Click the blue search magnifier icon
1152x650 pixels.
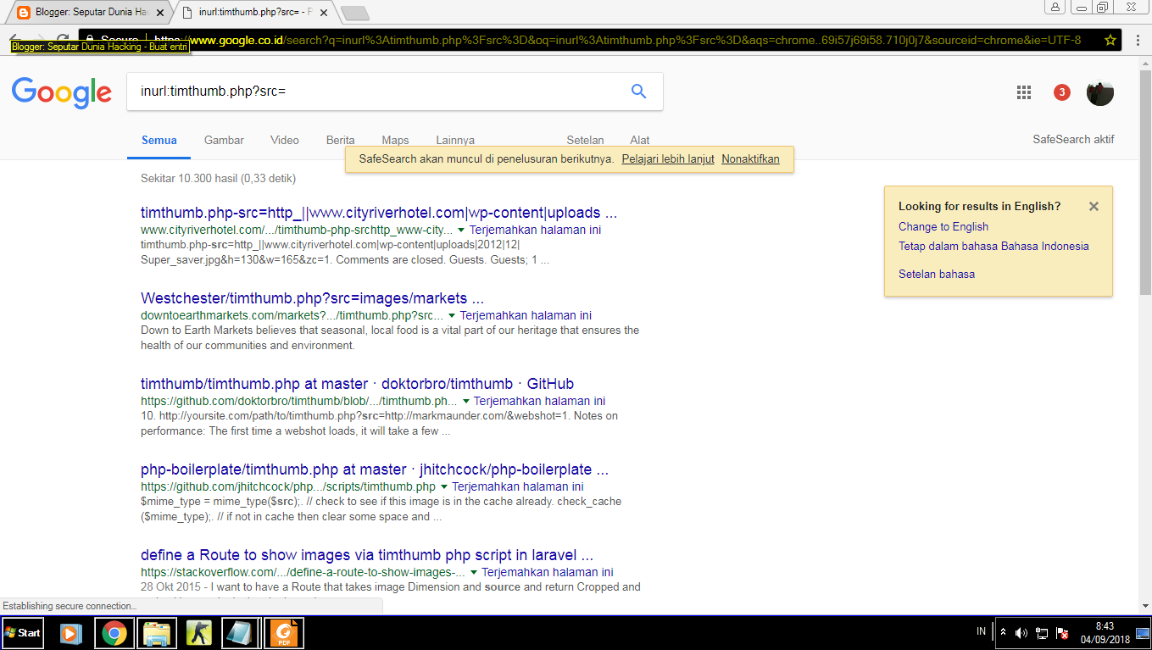click(639, 92)
